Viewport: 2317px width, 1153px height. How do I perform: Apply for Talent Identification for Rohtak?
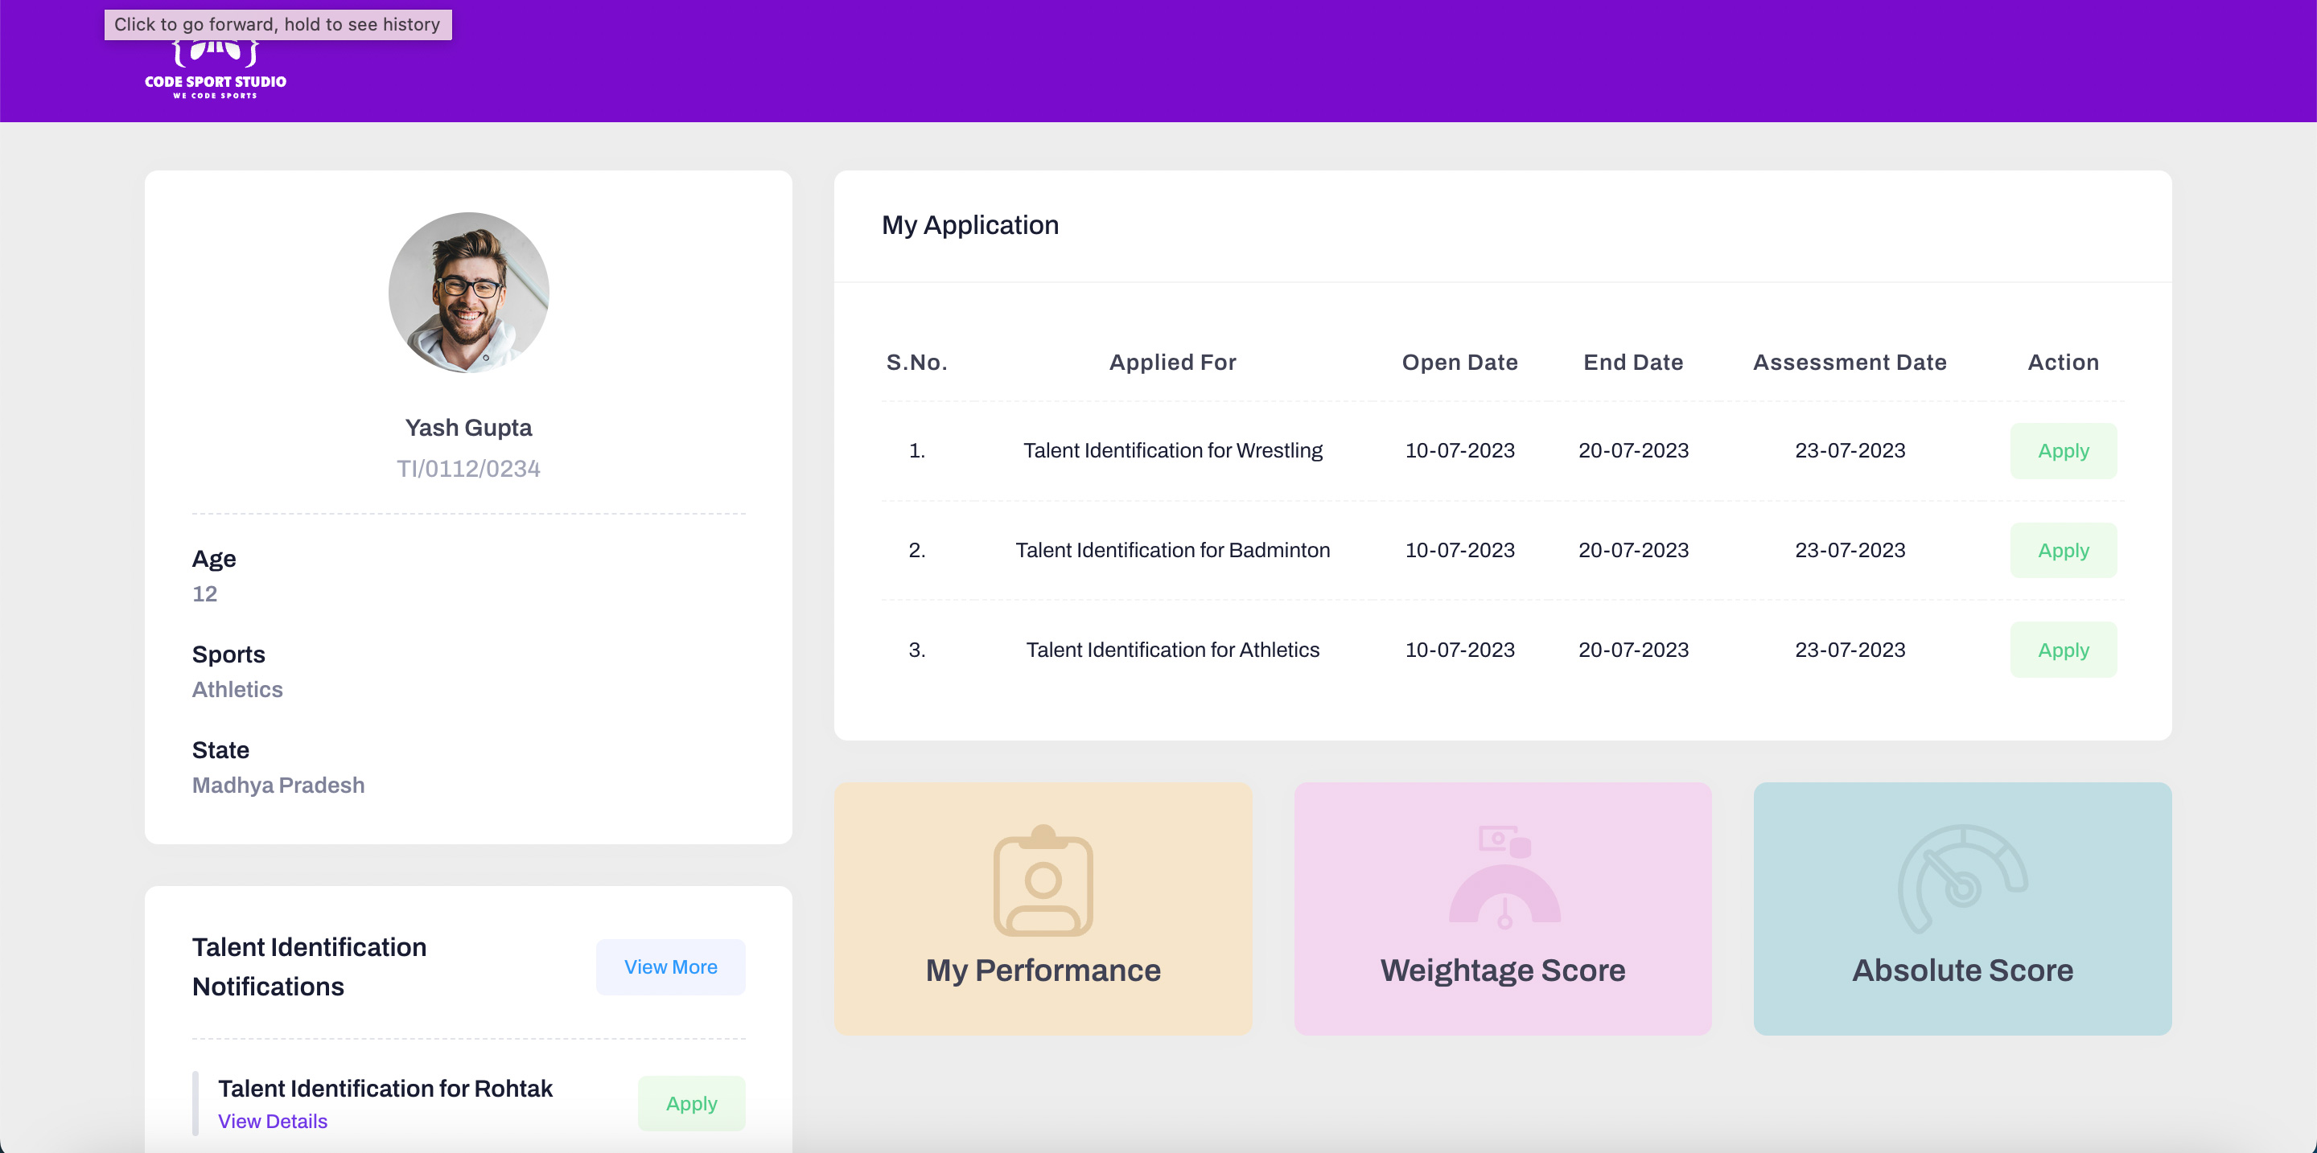(x=691, y=1104)
